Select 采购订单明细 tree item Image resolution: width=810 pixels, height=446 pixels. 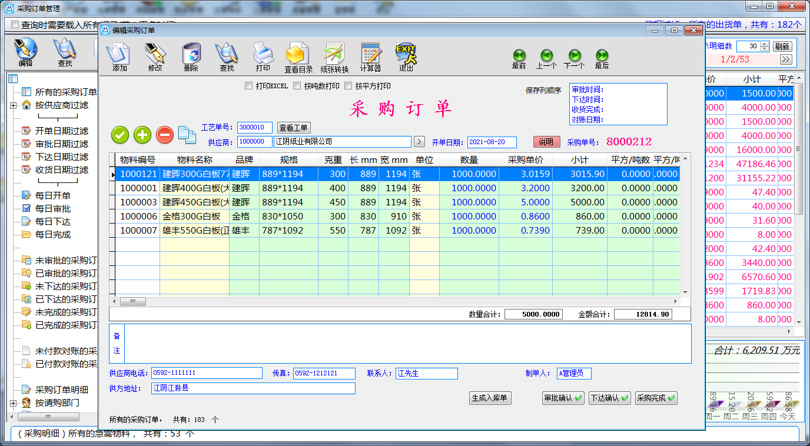[61, 390]
